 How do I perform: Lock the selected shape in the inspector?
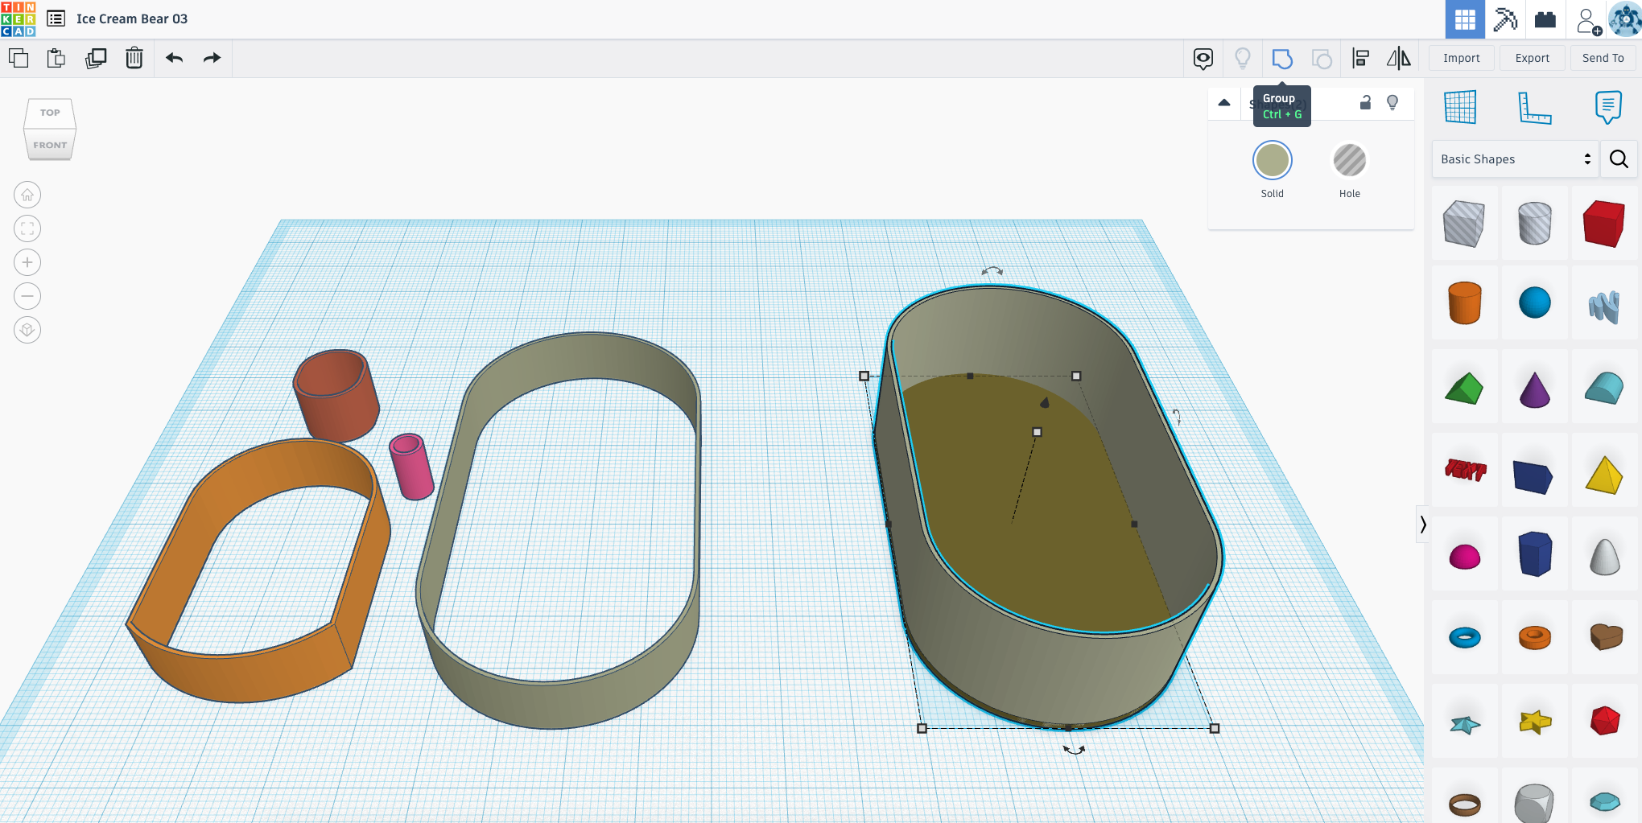[x=1364, y=103]
